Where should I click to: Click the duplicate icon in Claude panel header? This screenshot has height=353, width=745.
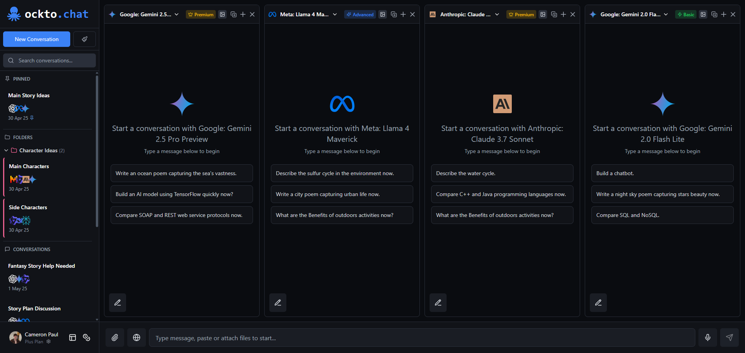click(554, 14)
